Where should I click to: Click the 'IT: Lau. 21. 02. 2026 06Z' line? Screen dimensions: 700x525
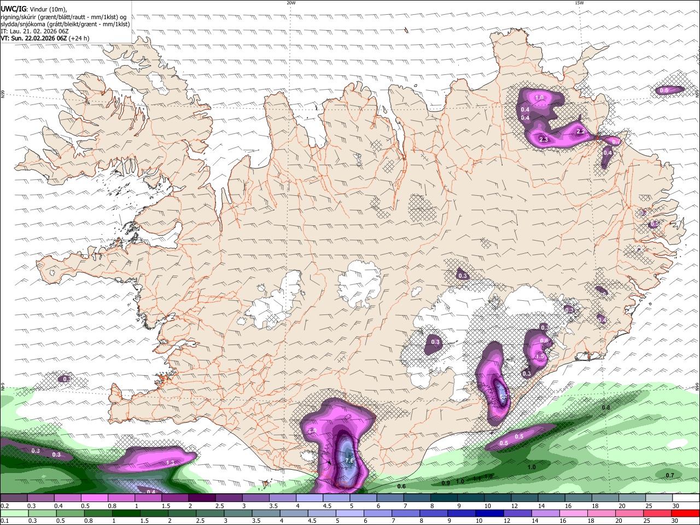point(35,31)
